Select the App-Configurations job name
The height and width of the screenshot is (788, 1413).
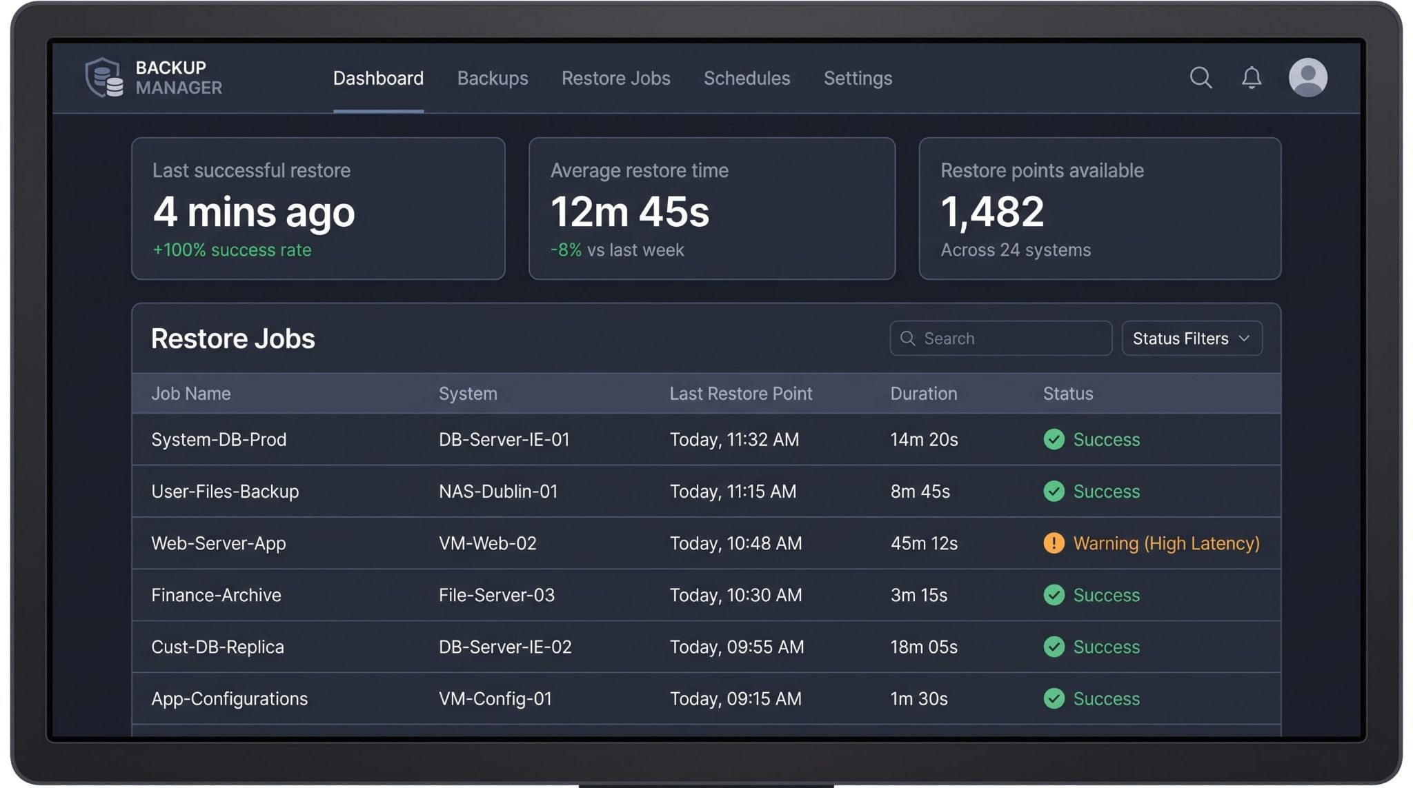click(229, 699)
